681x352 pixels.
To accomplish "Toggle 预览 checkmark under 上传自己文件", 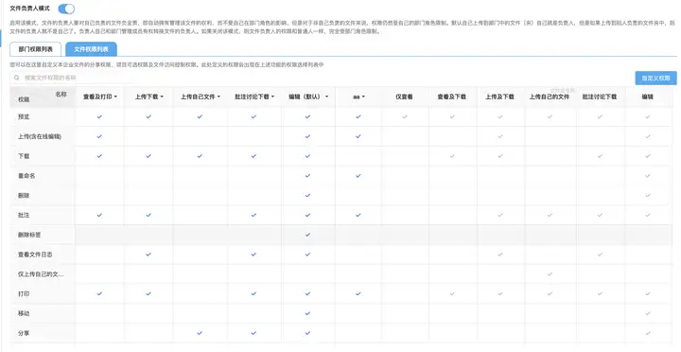I will point(200,117).
